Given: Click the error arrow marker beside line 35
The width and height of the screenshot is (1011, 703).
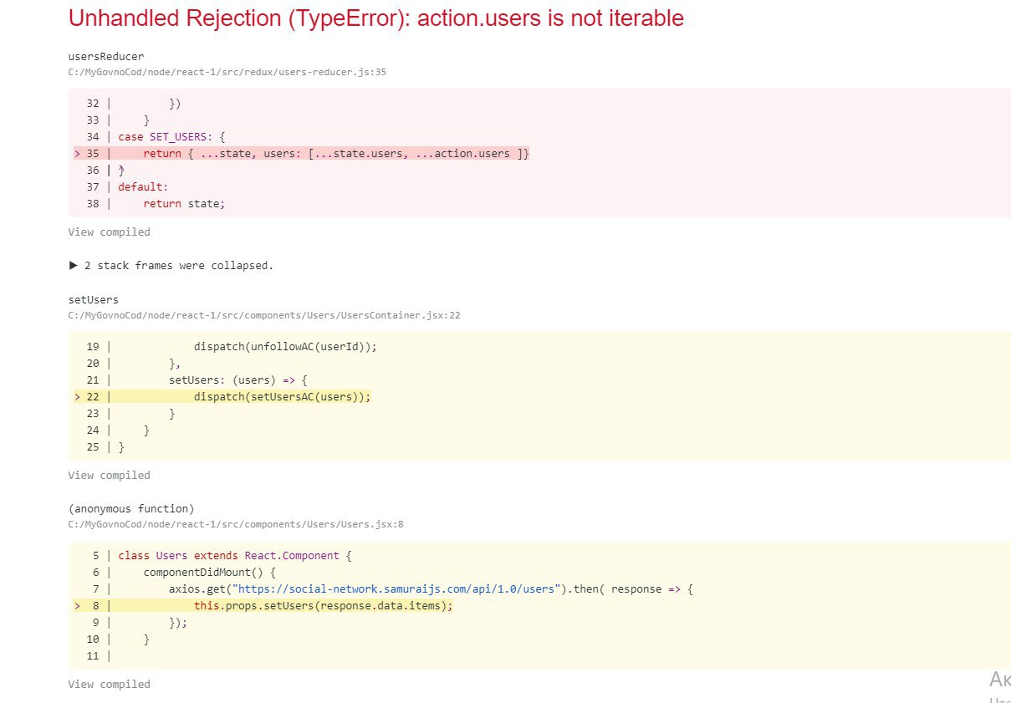Looking at the screenshot, I should coord(78,154).
